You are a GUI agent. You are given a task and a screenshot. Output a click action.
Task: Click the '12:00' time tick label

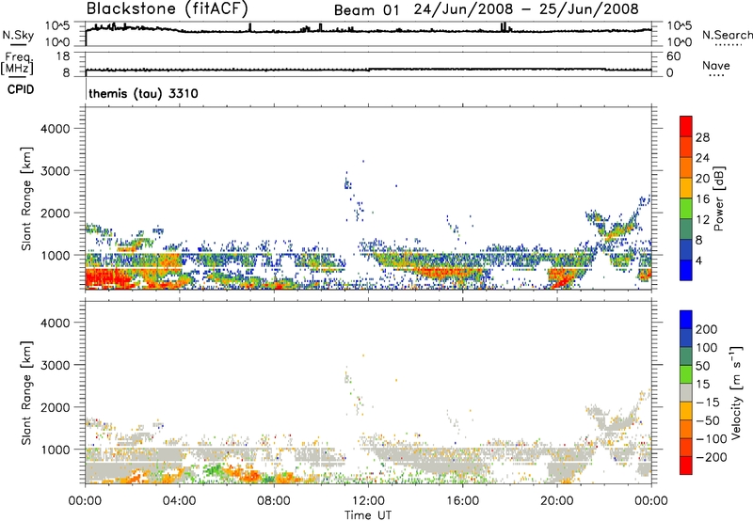368,501
